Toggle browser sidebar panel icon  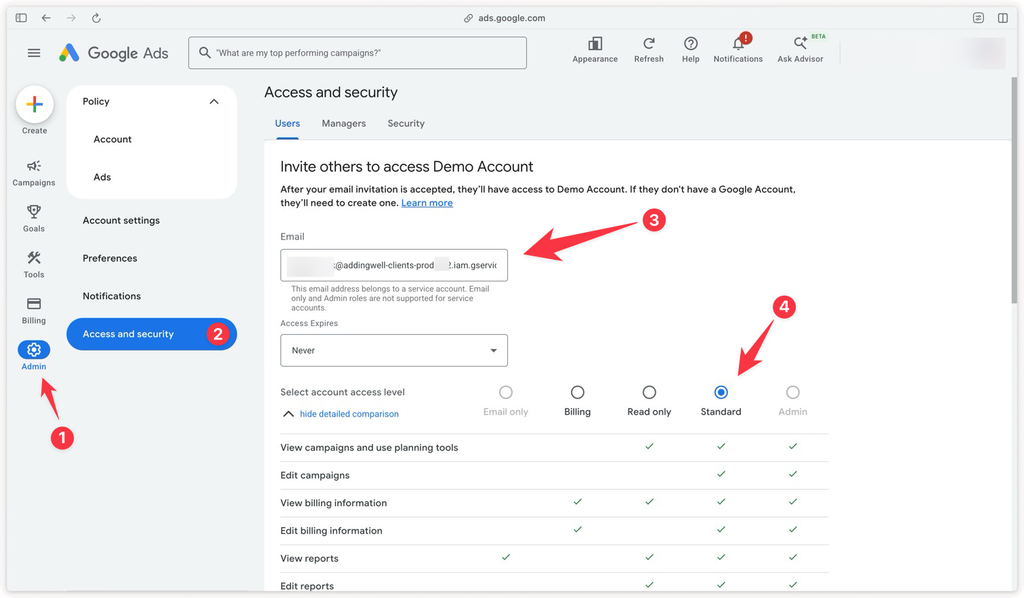click(x=21, y=18)
